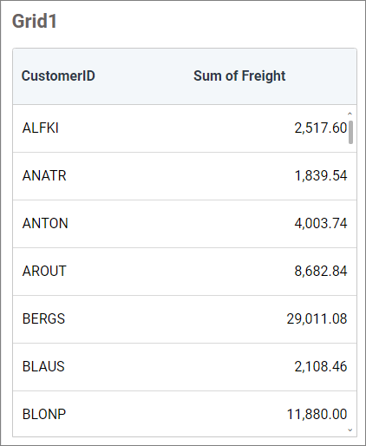
Task: Click the 11,880.00 freight value
Action: 317,415
